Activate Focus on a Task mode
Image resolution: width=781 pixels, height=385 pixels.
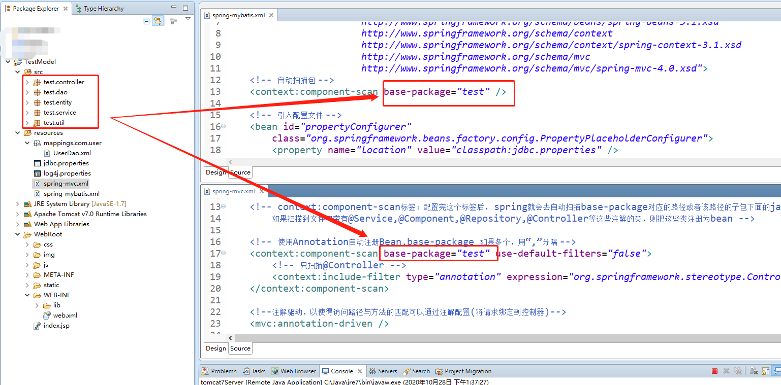173,21
